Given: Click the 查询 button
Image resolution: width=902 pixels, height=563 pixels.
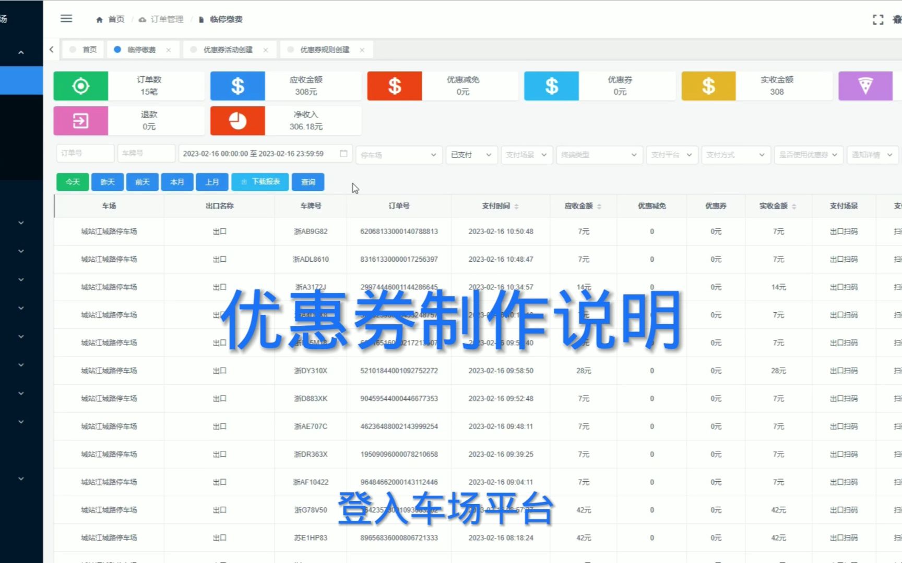Looking at the screenshot, I should point(308,182).
